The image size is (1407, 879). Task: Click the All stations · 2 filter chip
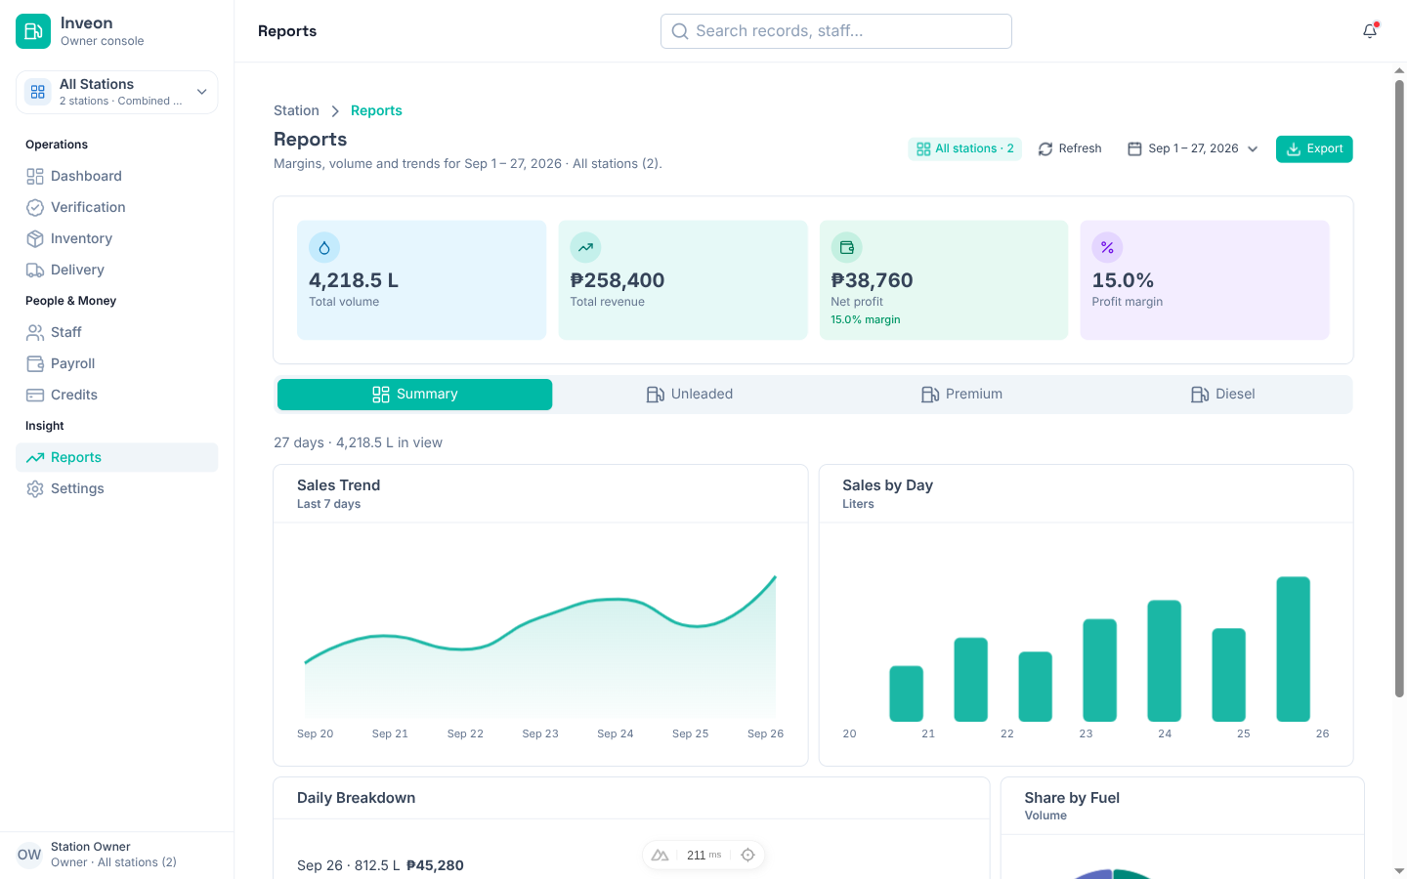(x=964, y=148)
